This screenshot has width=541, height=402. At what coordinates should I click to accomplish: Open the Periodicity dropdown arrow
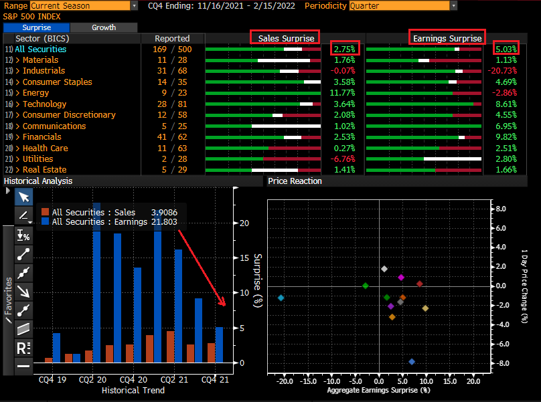(454, 5)
